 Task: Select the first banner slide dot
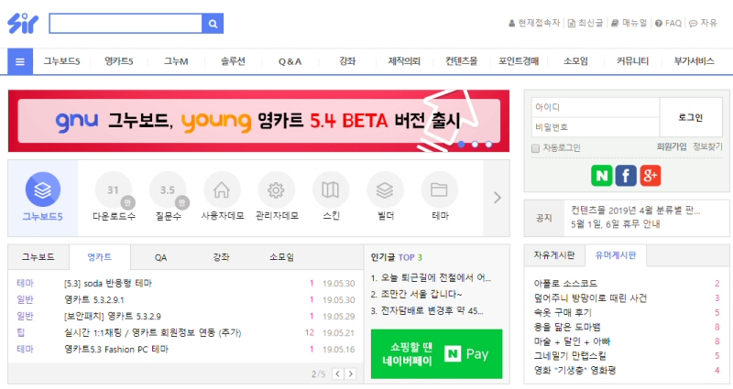click(461, 145)
